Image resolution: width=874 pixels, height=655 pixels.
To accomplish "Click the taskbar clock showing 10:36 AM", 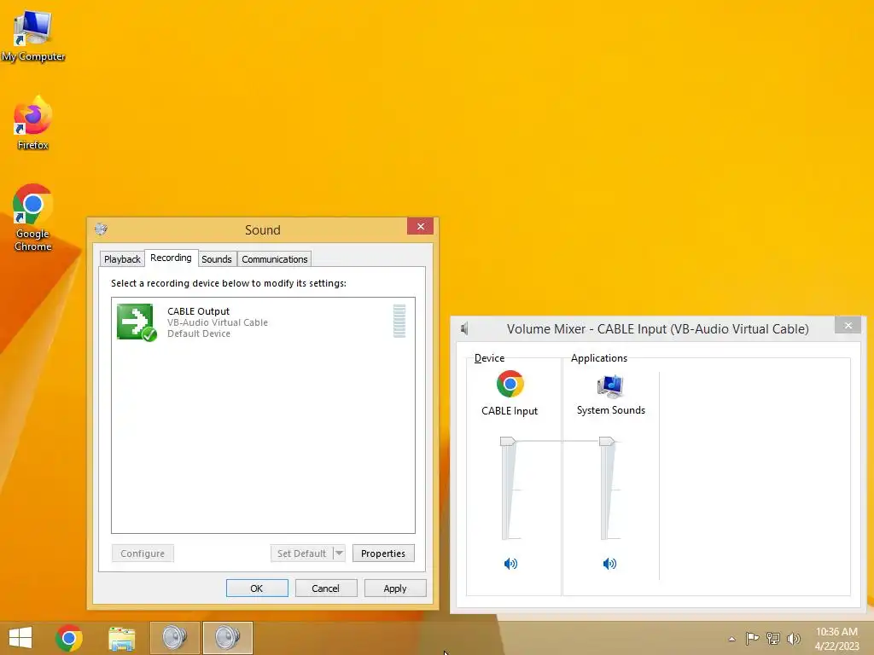I will click(836, 639).
